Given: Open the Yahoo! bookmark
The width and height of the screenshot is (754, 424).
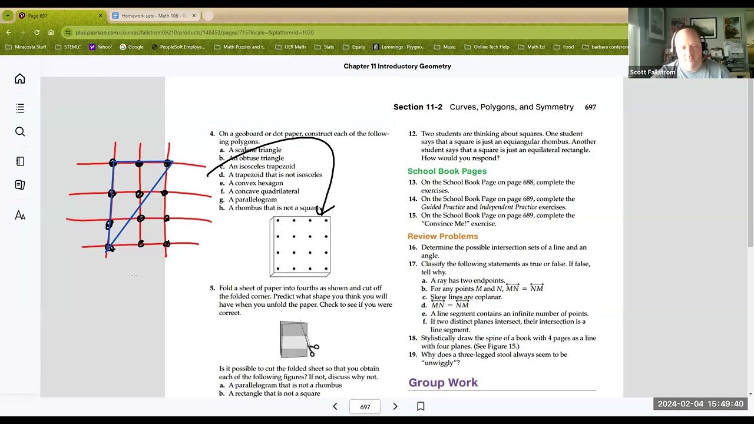Looking at the screenshot, I should point(100,47).
